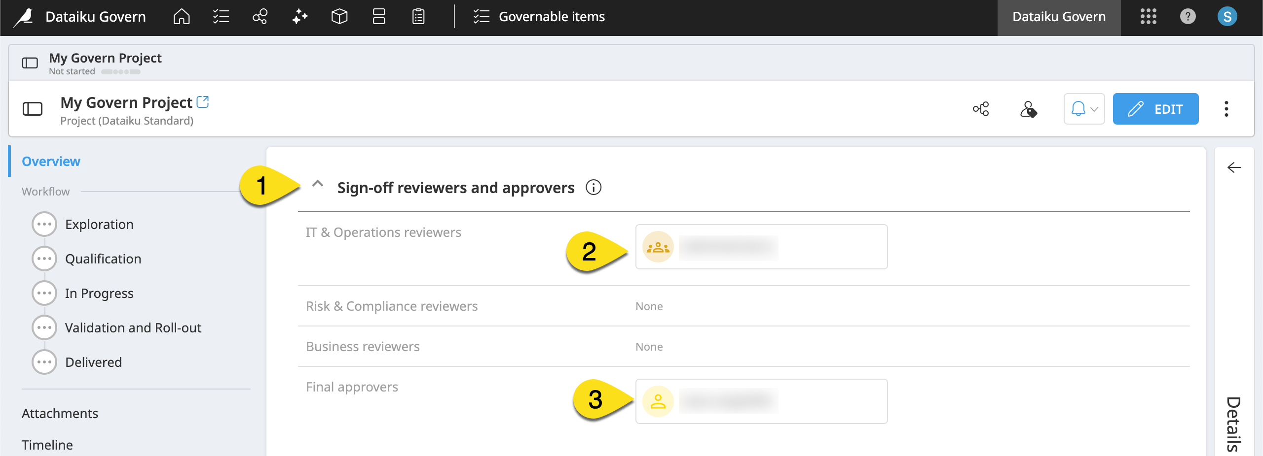Select the Qualification workflow step
Viewport: 1263px width, 456px height.
click(103, 259)
